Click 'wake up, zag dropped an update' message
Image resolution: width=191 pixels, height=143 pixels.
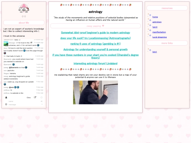(21, 82)
